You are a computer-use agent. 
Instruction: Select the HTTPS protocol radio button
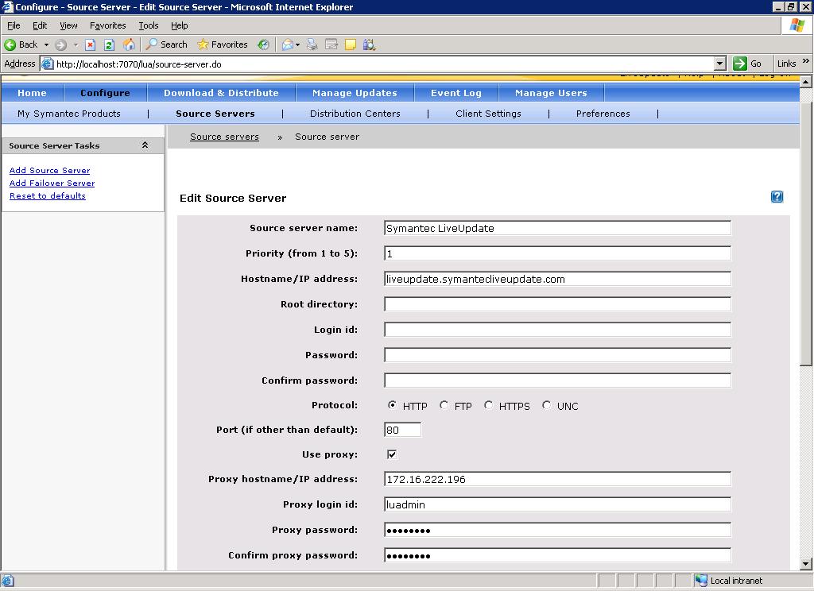pyautogui.click(x=489, y=404)
